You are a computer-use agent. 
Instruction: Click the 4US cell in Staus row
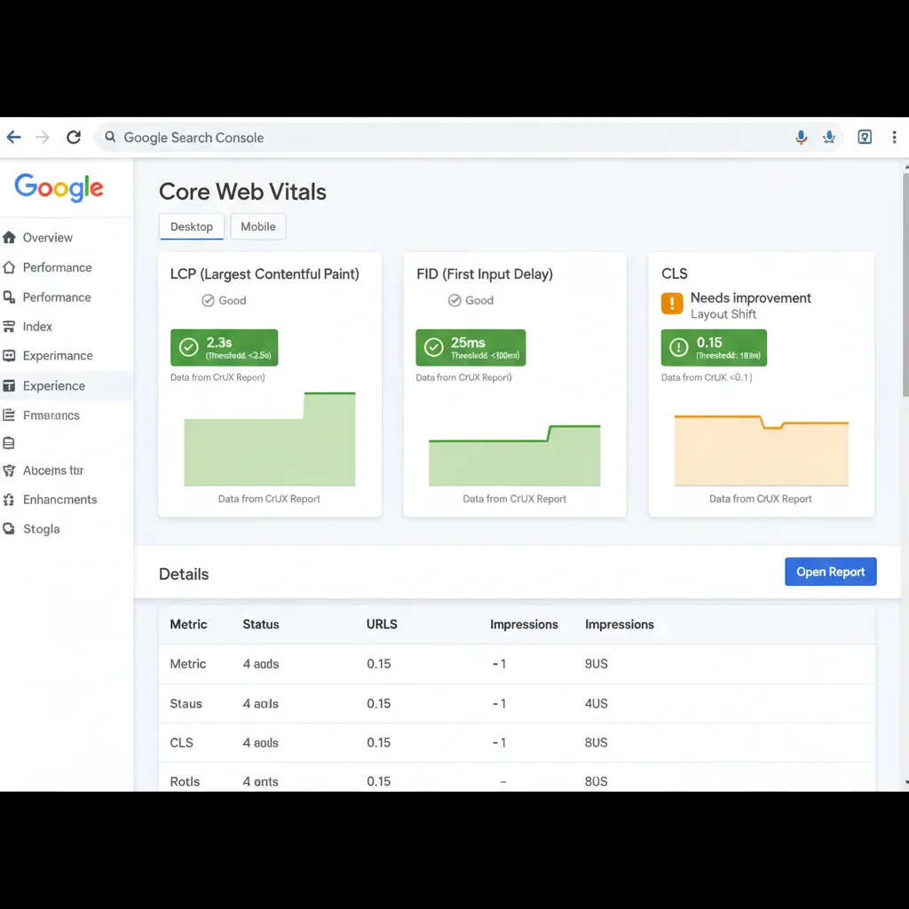596,704
